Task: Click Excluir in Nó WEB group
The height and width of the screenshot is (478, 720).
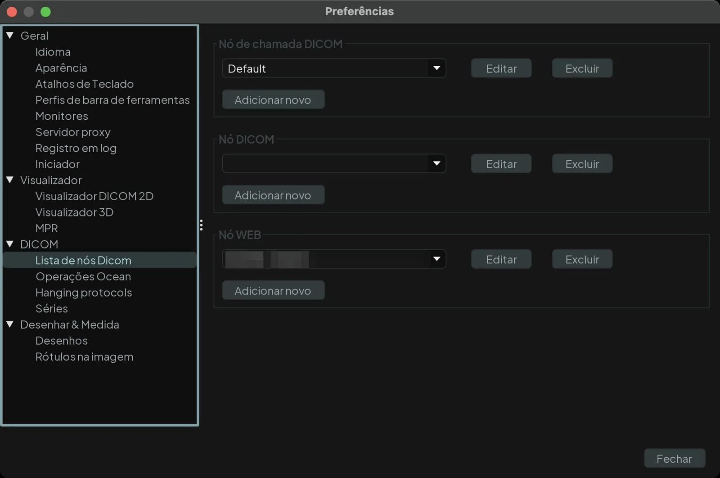Action: (582, 259)
